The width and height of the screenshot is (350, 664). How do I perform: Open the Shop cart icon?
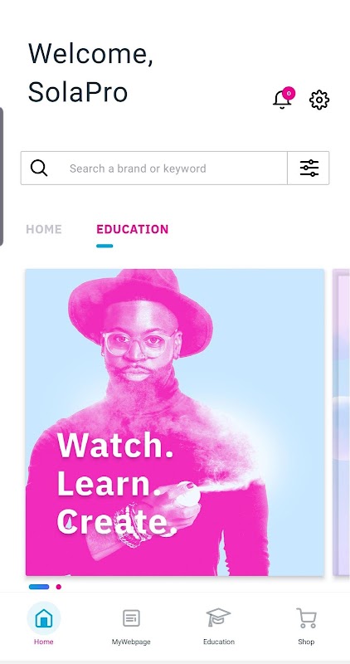(x=306, y=618)
